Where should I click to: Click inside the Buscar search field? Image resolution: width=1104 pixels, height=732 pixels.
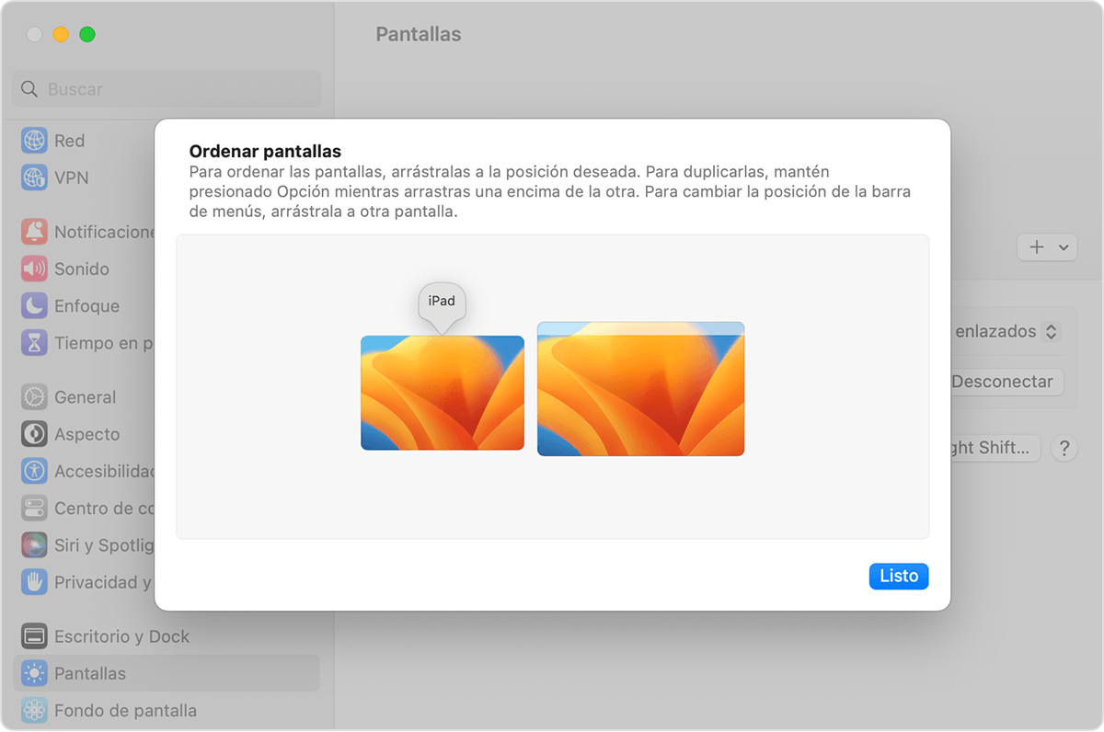(166, 88)
